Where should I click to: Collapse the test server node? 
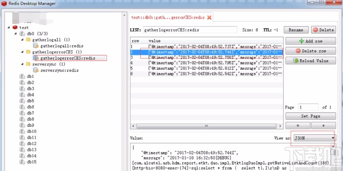click(x=9, y=27)
